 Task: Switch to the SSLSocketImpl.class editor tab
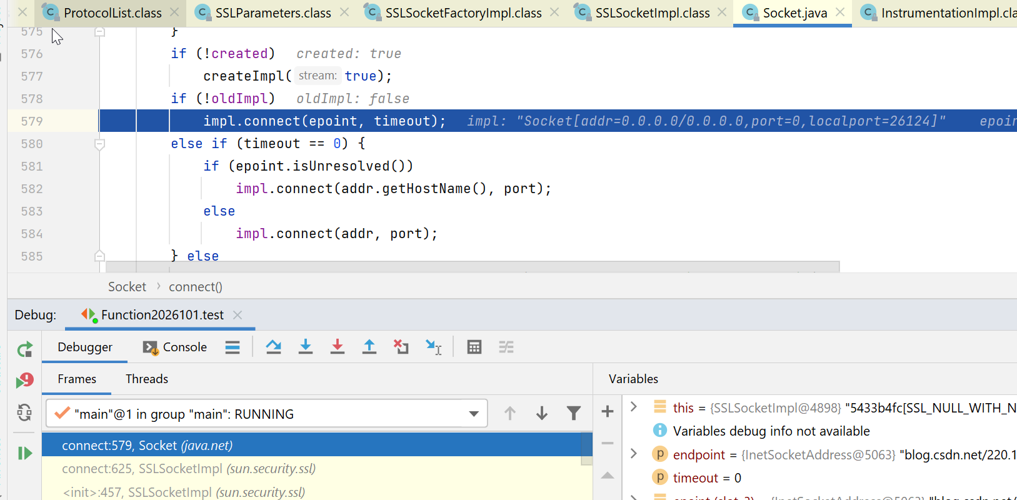click(652, 12)
